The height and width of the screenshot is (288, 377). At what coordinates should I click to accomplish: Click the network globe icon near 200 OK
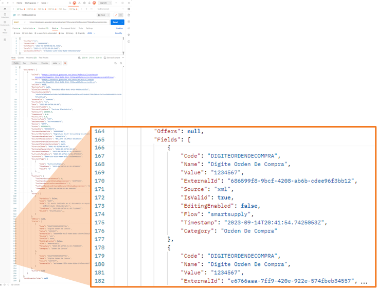point(79,58)
